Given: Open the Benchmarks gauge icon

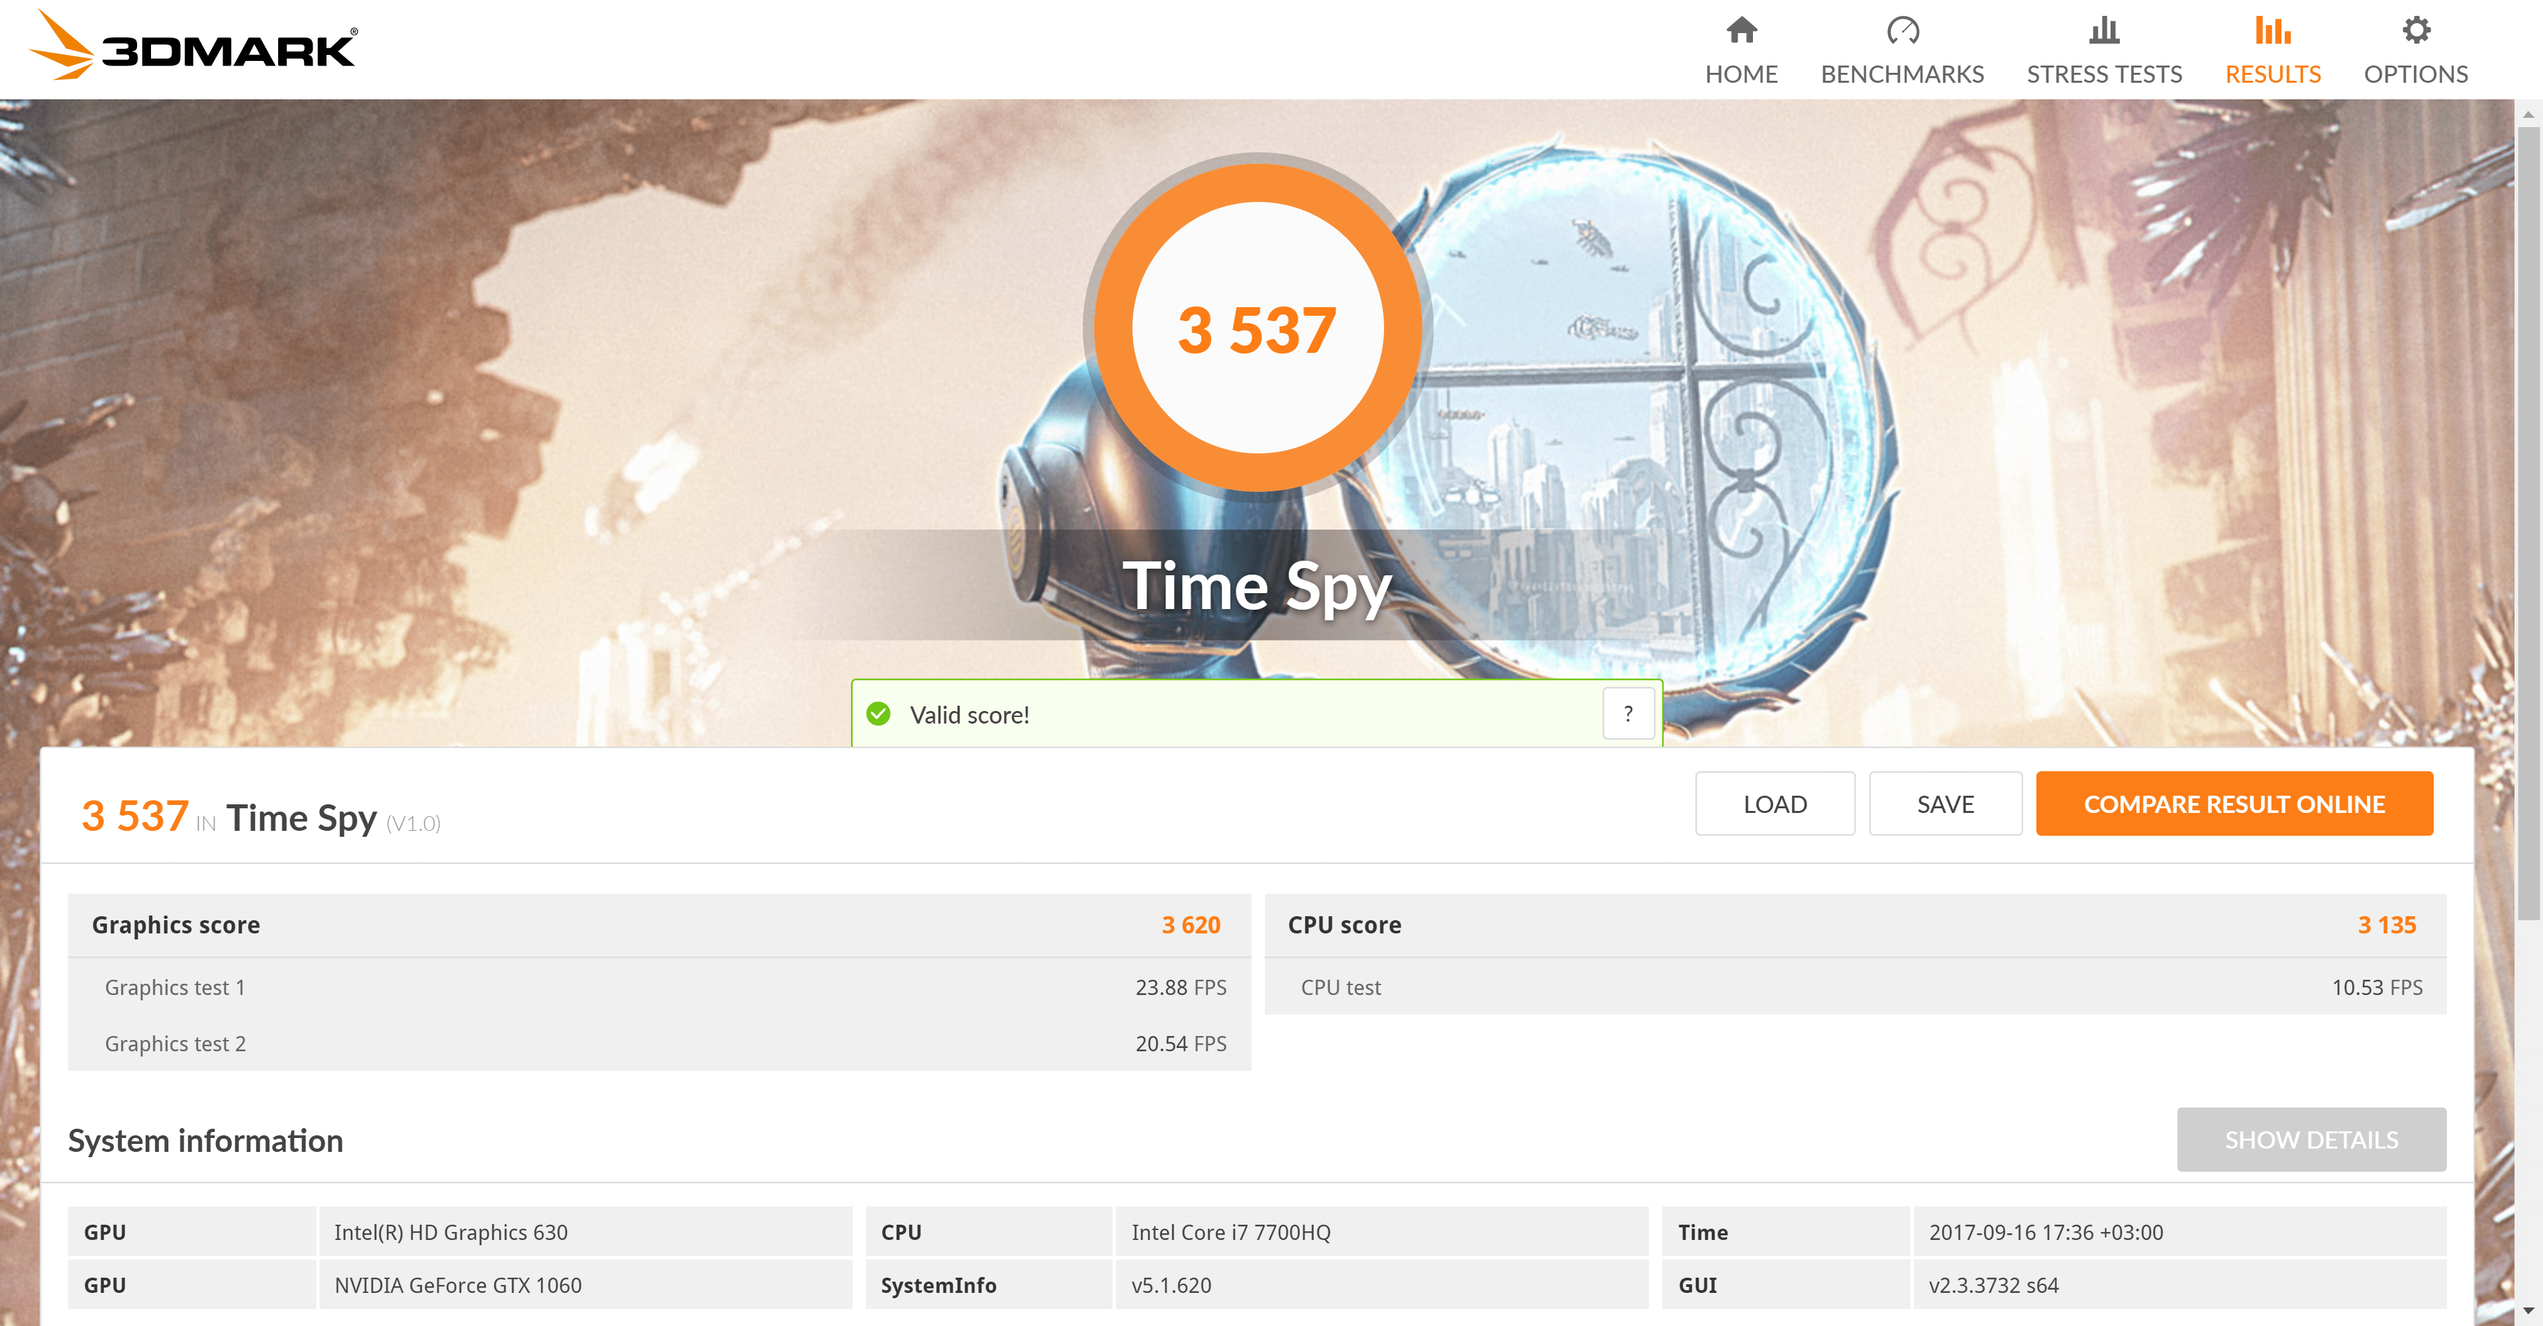Looking at the screenshot, I should (1901, 30).
